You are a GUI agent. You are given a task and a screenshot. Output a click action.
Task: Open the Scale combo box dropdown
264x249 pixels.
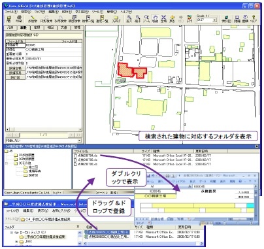[214, 20]
